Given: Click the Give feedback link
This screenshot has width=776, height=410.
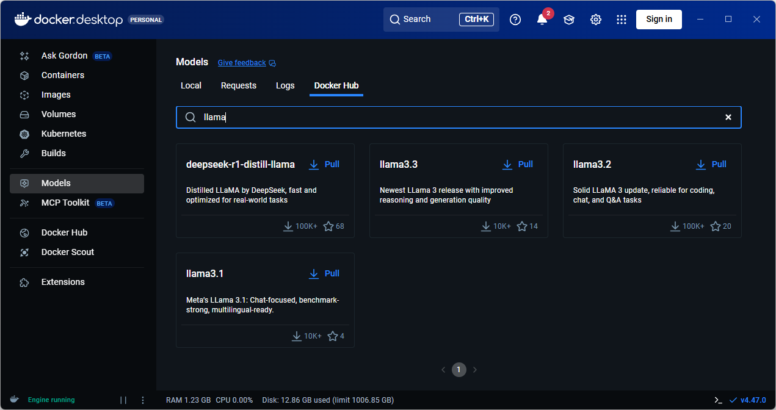Looking at the screenshot, I should pos(242,63).
